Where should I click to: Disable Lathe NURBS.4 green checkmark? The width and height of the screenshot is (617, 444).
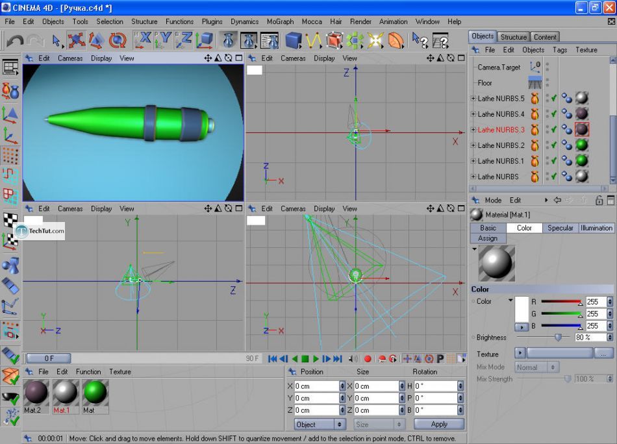(x=553, y=114)
